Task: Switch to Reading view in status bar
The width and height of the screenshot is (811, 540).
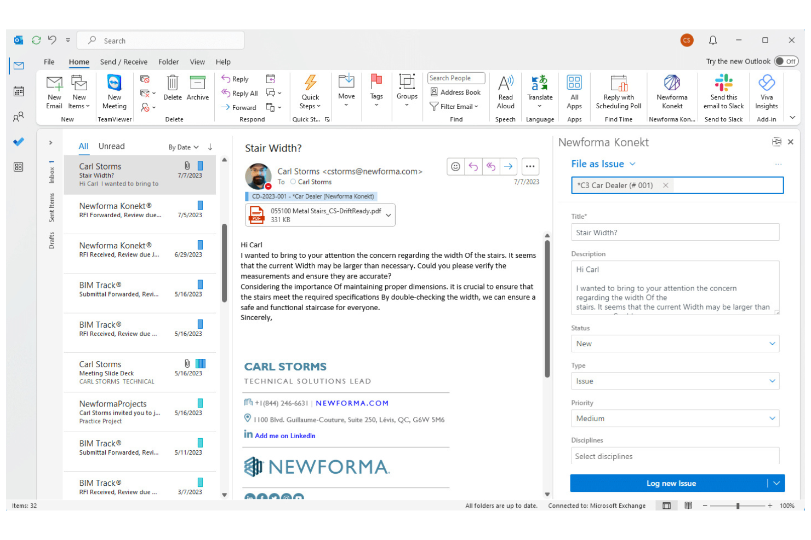Action: (x=688, y=506)
